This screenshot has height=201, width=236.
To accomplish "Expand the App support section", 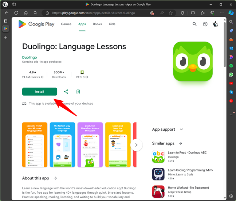I will tap(181, 130).
